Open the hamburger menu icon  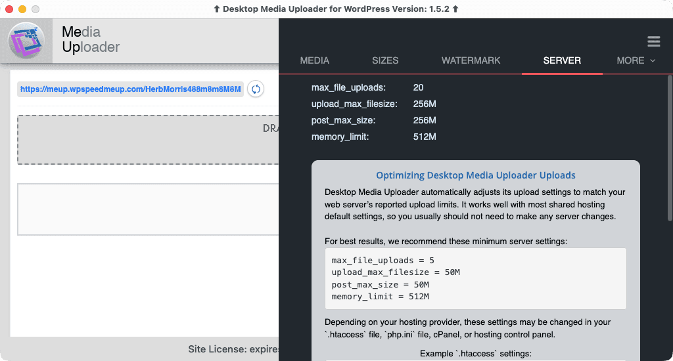tap(654, 41)
